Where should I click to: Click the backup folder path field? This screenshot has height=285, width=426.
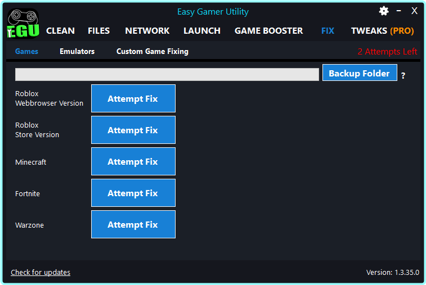[x=167, y=74]
